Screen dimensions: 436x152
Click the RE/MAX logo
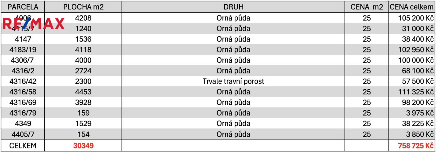tap(34, 24)
